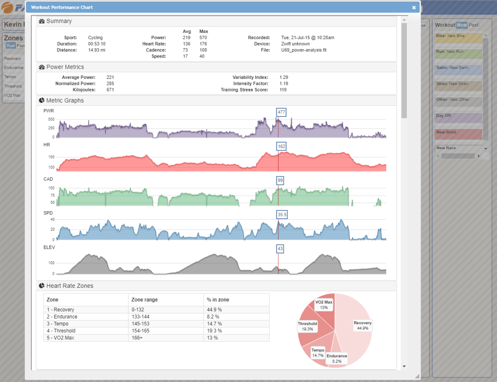This screenshot has height=382, width=497.
Task: Click the dialog scrollbar down arrow
Action: 404,366
